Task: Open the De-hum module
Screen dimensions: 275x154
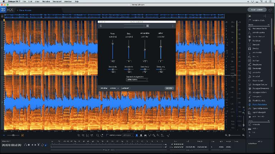Action: point(254,61)
